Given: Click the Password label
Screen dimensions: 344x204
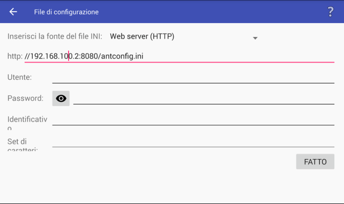Looking at the screenshot, I should click(x=25, y=98).
